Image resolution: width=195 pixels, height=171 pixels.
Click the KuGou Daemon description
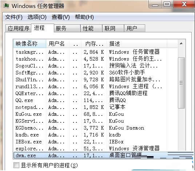click(127, 128)
